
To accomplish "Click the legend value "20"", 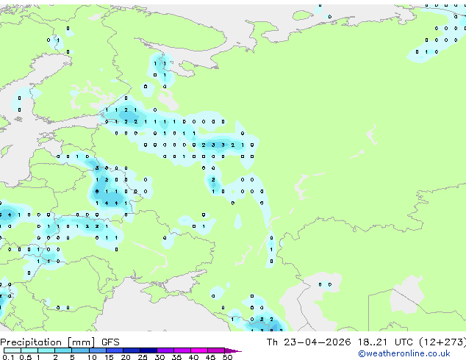I will pyautogui.click(x=126, y=357).
